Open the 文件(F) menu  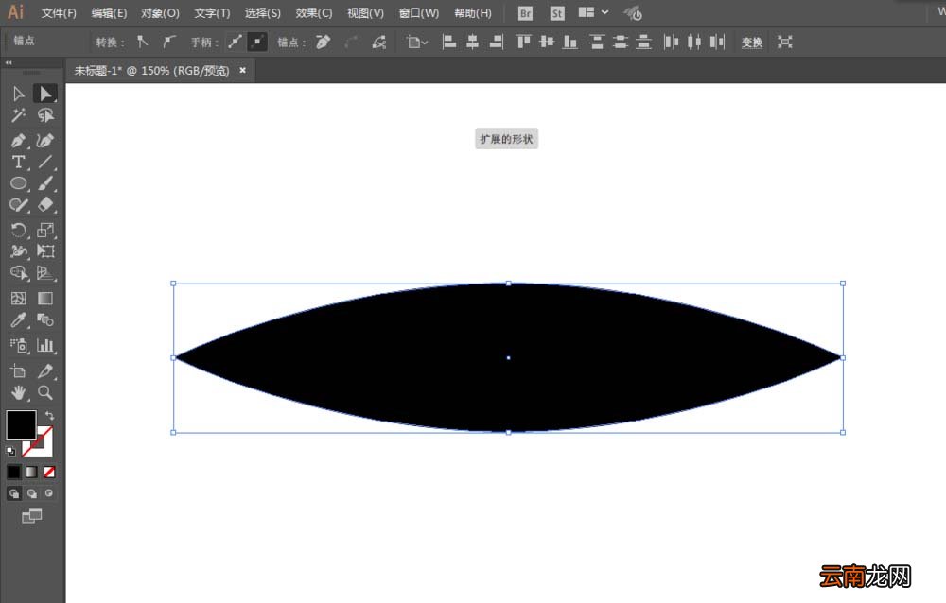pos(59,12)
